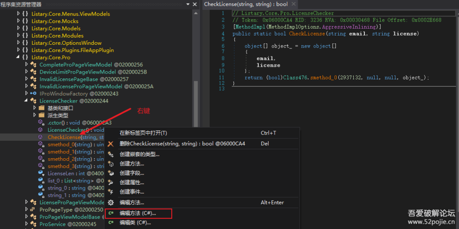Open the 程序集资源管理器 panel options dropdown
Viewport: 459px width, 229px height.
click(x=187, y=4)
